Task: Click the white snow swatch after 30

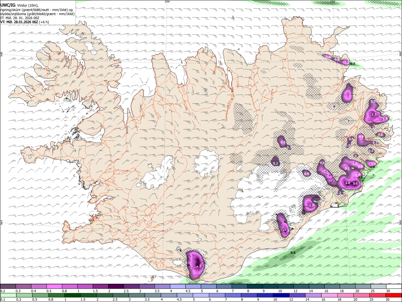Action: (394, 286)
